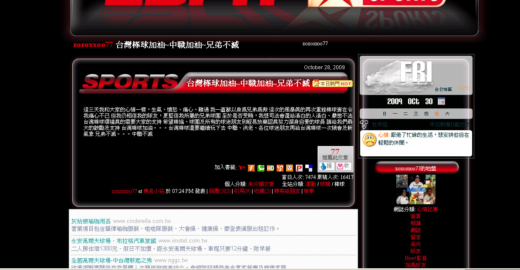Open the small calendar icon beside 30

click(x=441, y=101)
